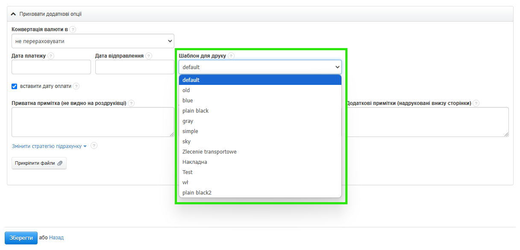Open the Конвертація валюти dropdown
Viewport: 520px width, 250px height.
point(93,41)
